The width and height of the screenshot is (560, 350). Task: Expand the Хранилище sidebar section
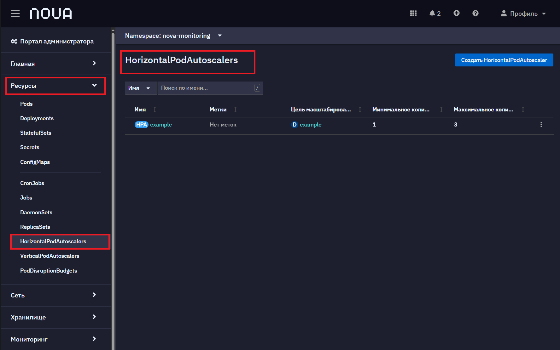[x=56, y=317]
